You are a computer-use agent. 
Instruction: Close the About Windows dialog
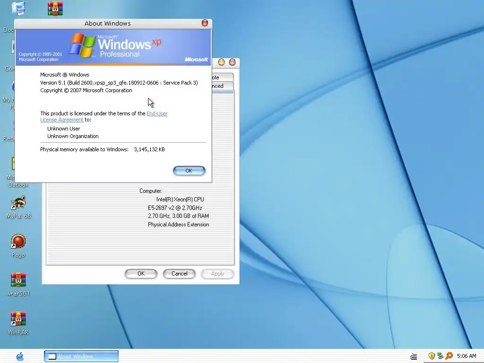pyautogui.click(x=205, y=23)
